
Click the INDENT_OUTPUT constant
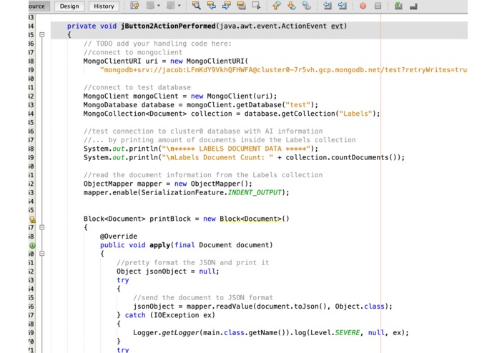click(255, 192)
